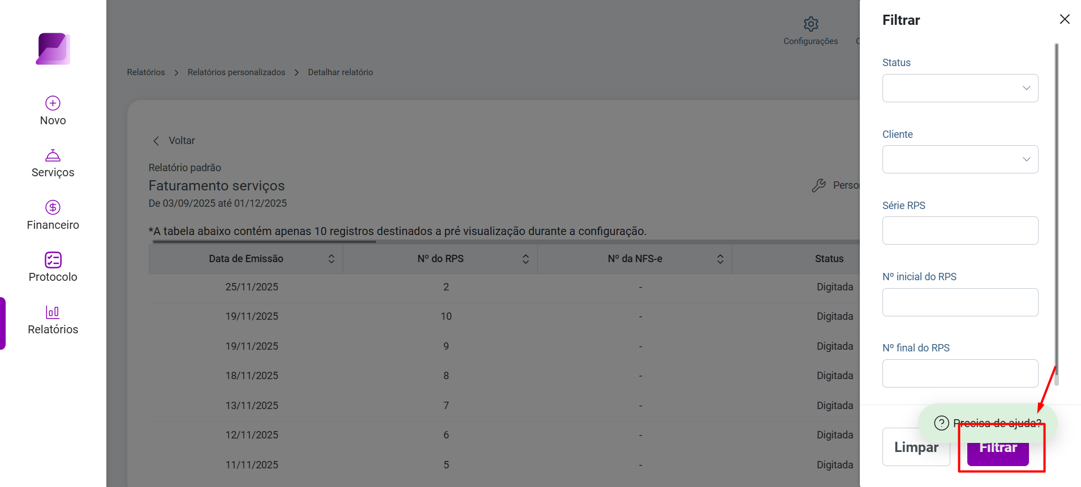Click RPS number 5 cell
The image size is (1081, 487).
(x=446, y=465)
